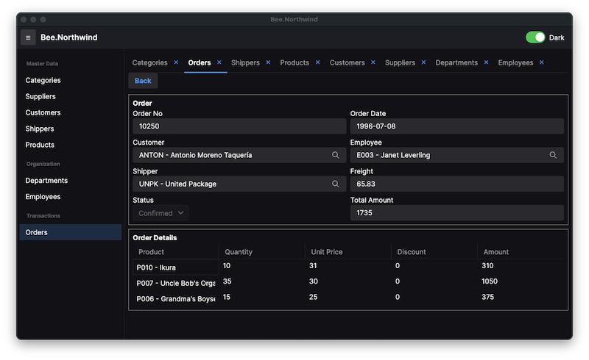
Task: Click the Bee.Northwind app title
Action: click(68, 37)
